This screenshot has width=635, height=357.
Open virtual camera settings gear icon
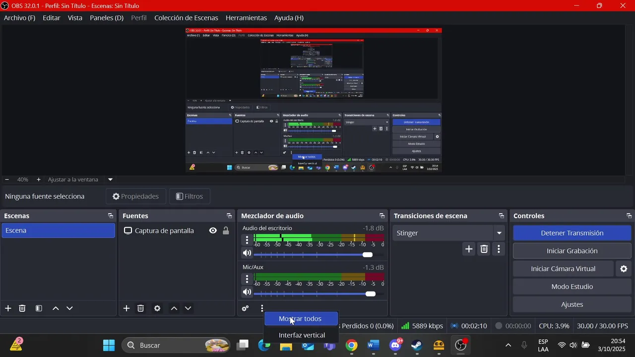[x=624, y=269]
